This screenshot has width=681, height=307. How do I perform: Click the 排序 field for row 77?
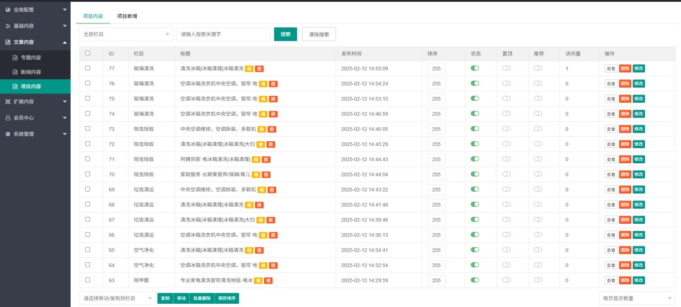tap(436, 69)
